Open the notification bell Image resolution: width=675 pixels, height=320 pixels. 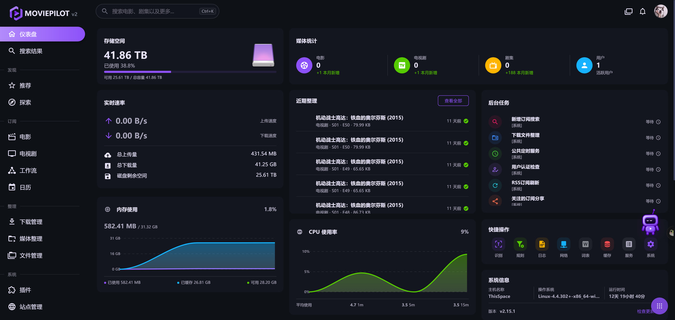(643, 12)
